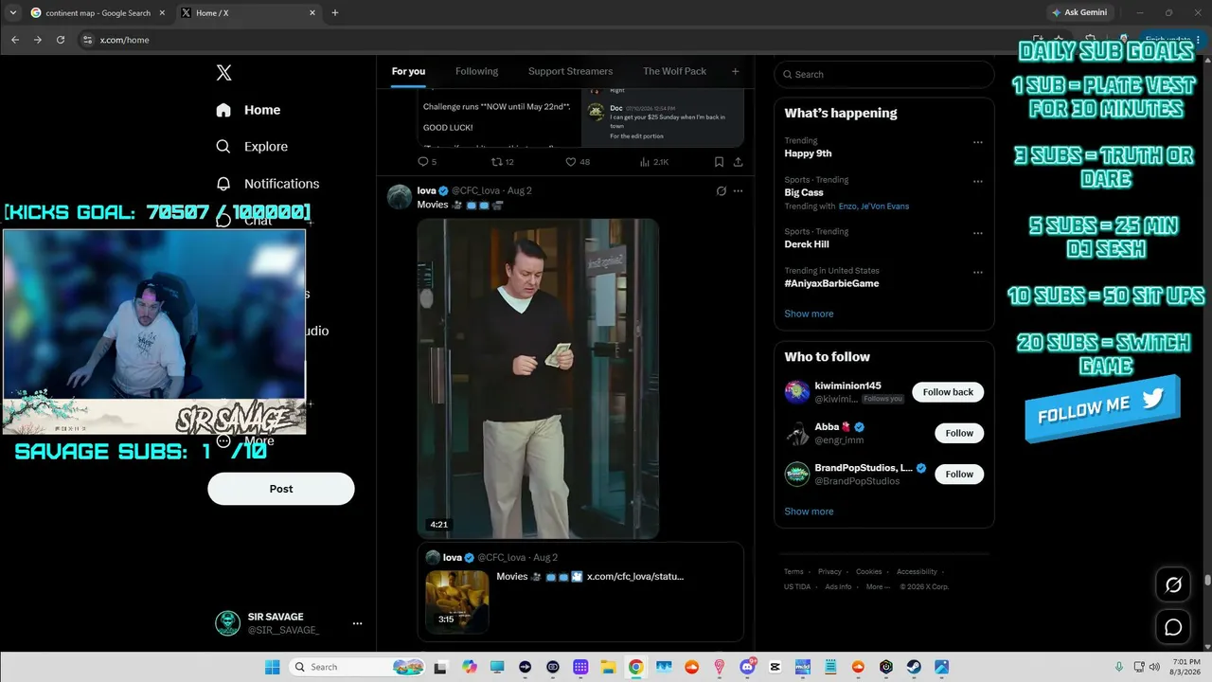The image size is (1212, 682).
Task: Open the Derek Hill trend
Action: tap(808, 244)
